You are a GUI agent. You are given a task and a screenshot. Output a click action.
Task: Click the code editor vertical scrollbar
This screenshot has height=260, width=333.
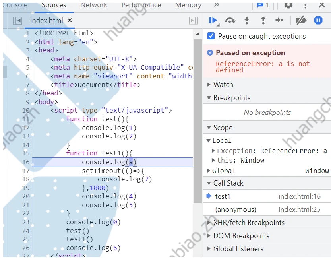coord(198,121)
